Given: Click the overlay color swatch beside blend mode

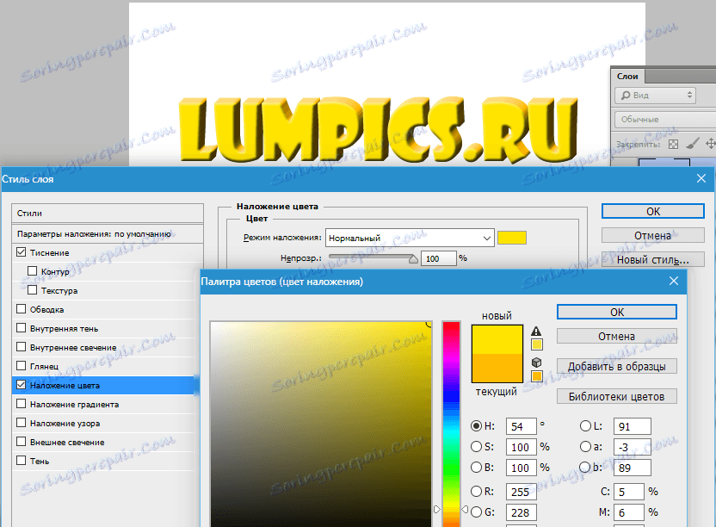Looking at the screenshot, I should 512,238.
